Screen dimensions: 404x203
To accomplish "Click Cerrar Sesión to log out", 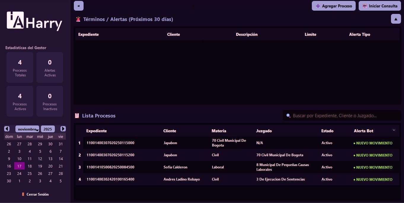I will [x=37, y=194].
